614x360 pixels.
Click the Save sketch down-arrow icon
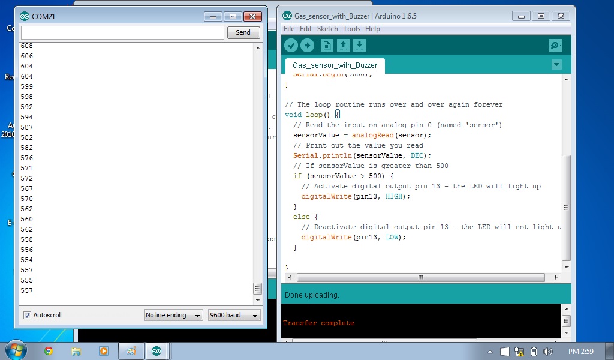359,46
